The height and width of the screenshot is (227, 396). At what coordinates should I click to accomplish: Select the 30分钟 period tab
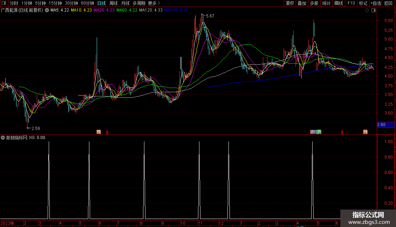71,3
